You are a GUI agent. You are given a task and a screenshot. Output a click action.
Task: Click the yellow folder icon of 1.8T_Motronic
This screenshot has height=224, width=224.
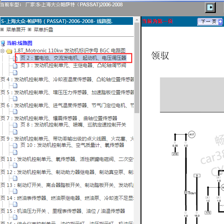tap(9, 51)
